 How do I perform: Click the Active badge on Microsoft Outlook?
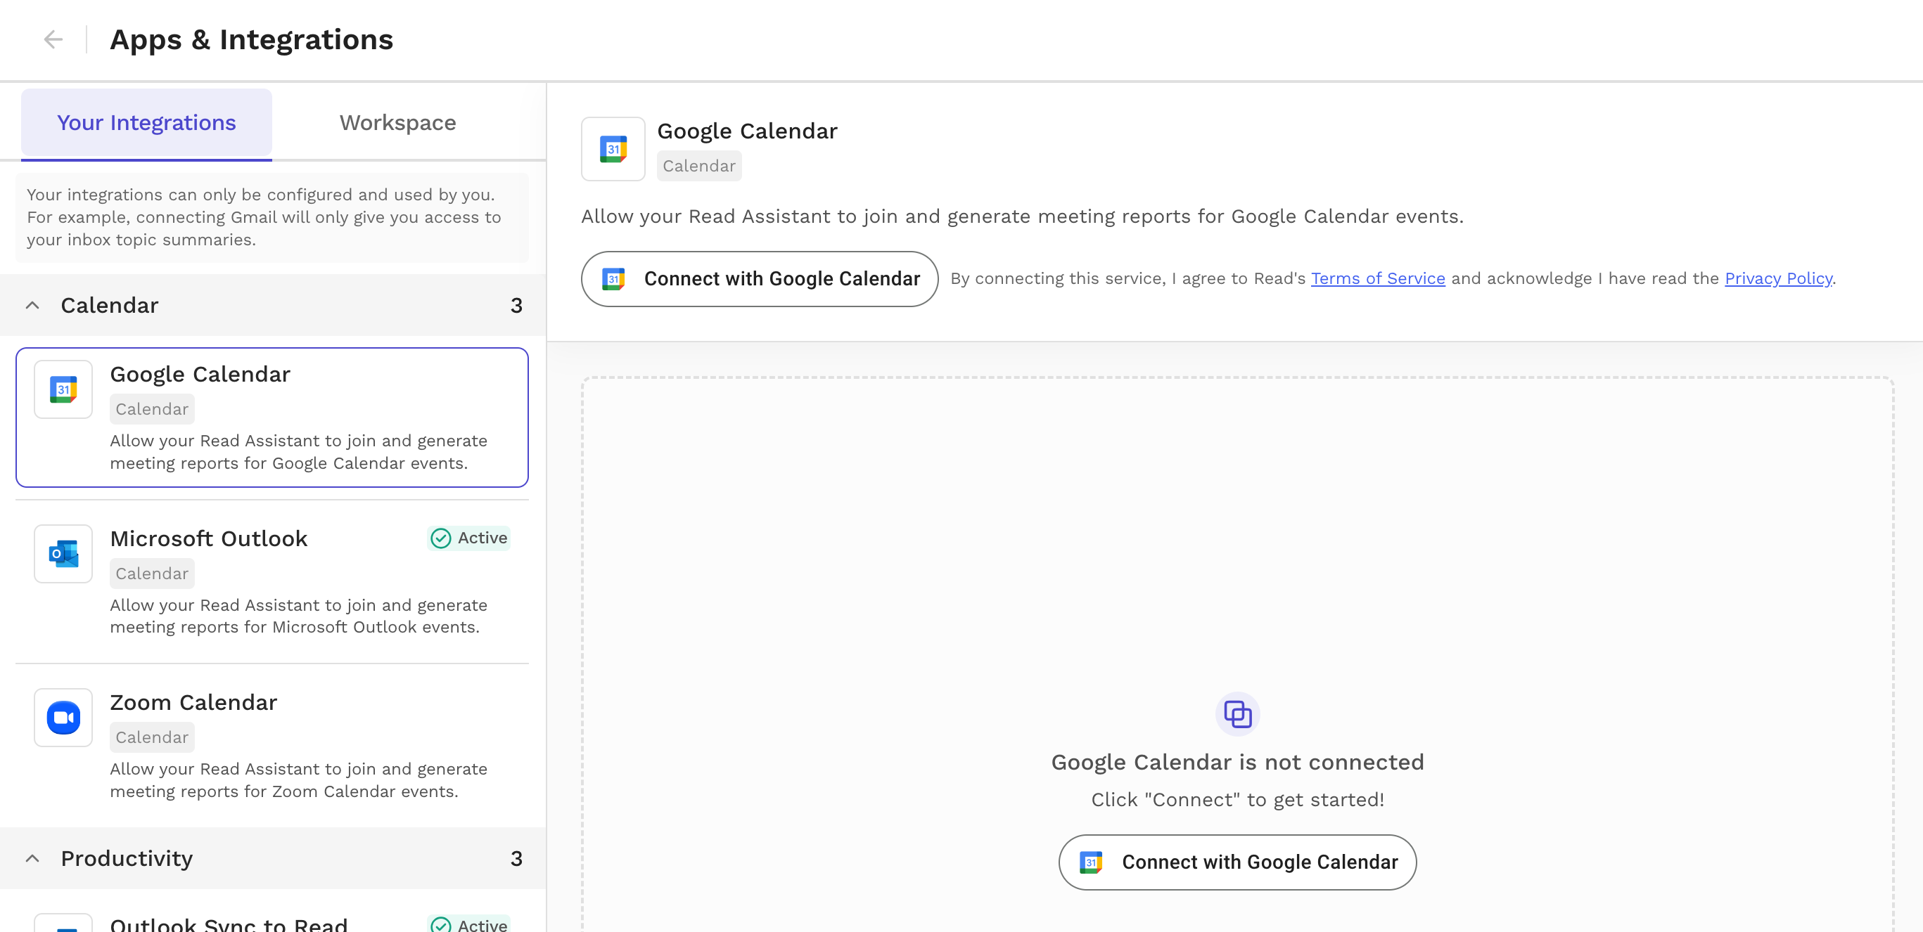(469, 538)
